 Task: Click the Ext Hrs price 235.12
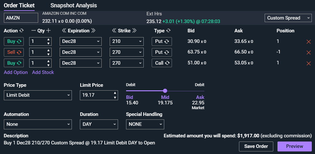[x=154, y=21]
